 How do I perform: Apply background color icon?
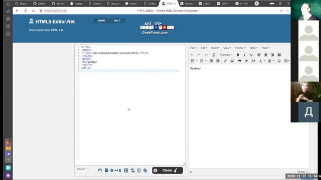click(270, 61)
